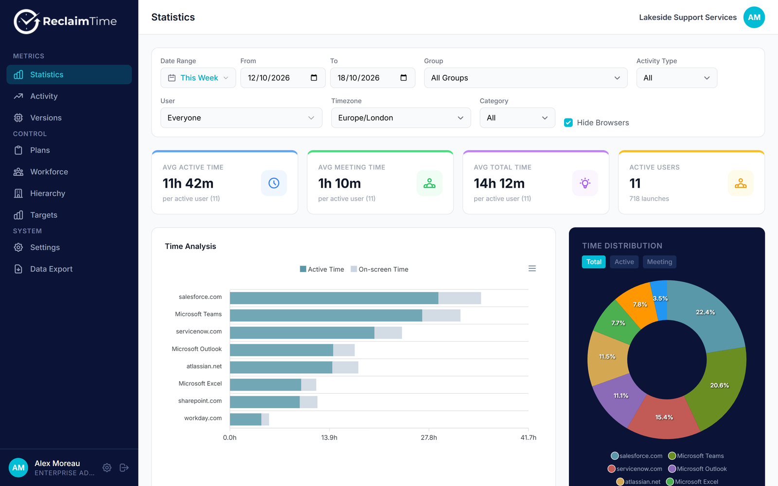The image size is (778, 486).
Task: Toggle the Active Time legend series
Action: 322,269
